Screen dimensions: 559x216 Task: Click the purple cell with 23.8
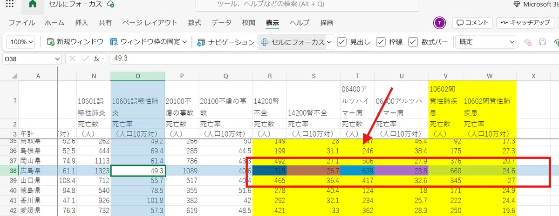coord(401,171)
